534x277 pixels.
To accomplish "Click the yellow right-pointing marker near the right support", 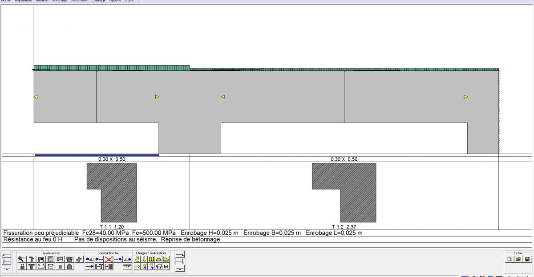I will click(x=465, y=96).
